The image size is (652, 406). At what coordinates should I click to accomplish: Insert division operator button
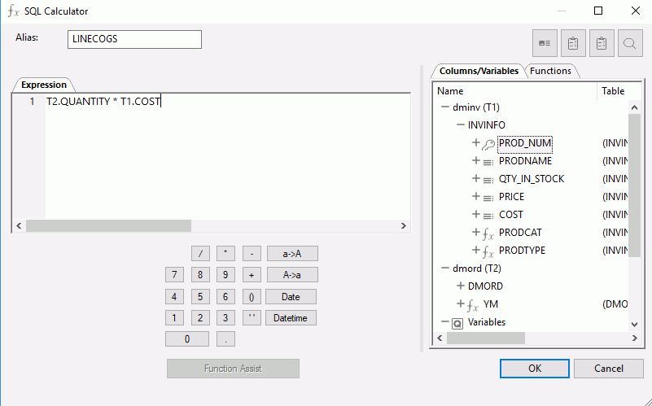pos(200,254)
